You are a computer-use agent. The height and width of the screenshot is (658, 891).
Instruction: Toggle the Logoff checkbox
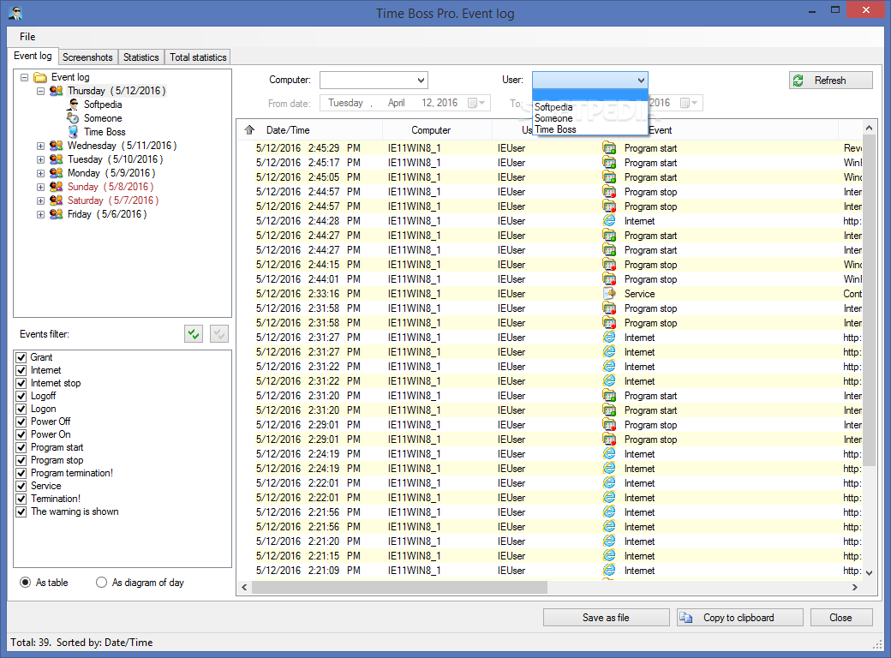coord(21,396)
